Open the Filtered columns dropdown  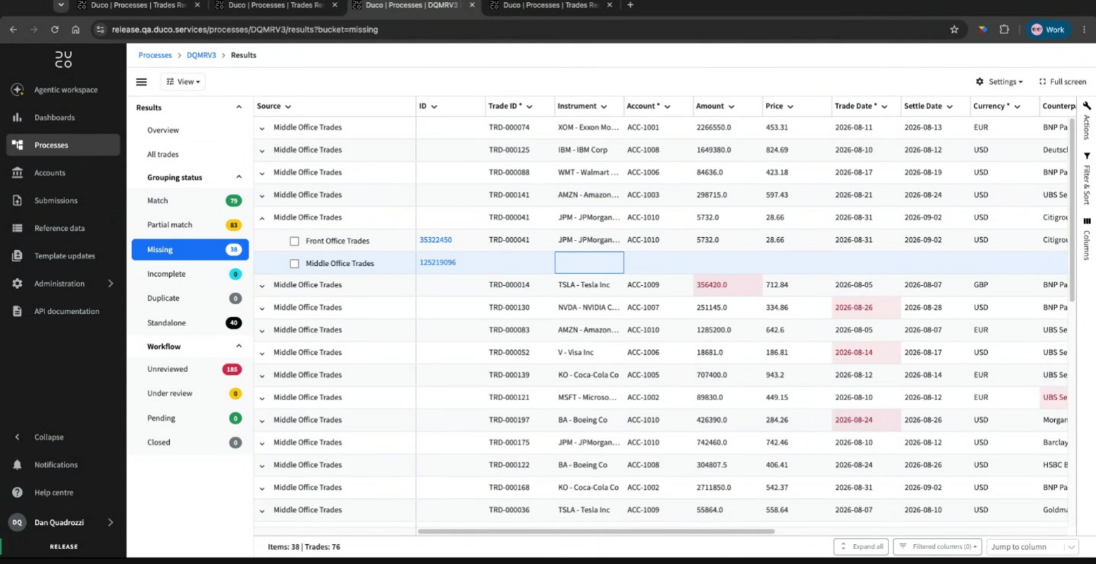tap(938, 547)
